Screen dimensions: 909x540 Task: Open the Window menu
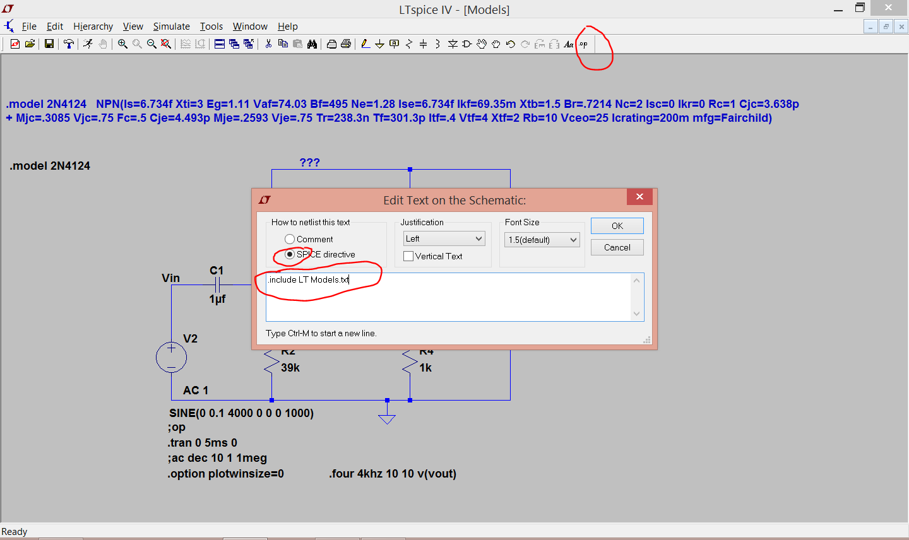pyautogui.click(x=250, y=26)
